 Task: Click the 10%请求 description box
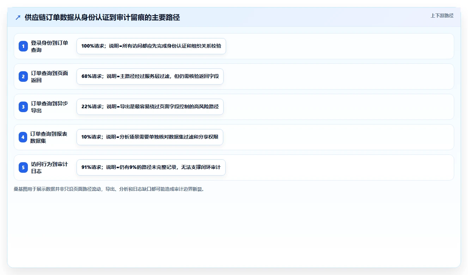click(150, 137)
